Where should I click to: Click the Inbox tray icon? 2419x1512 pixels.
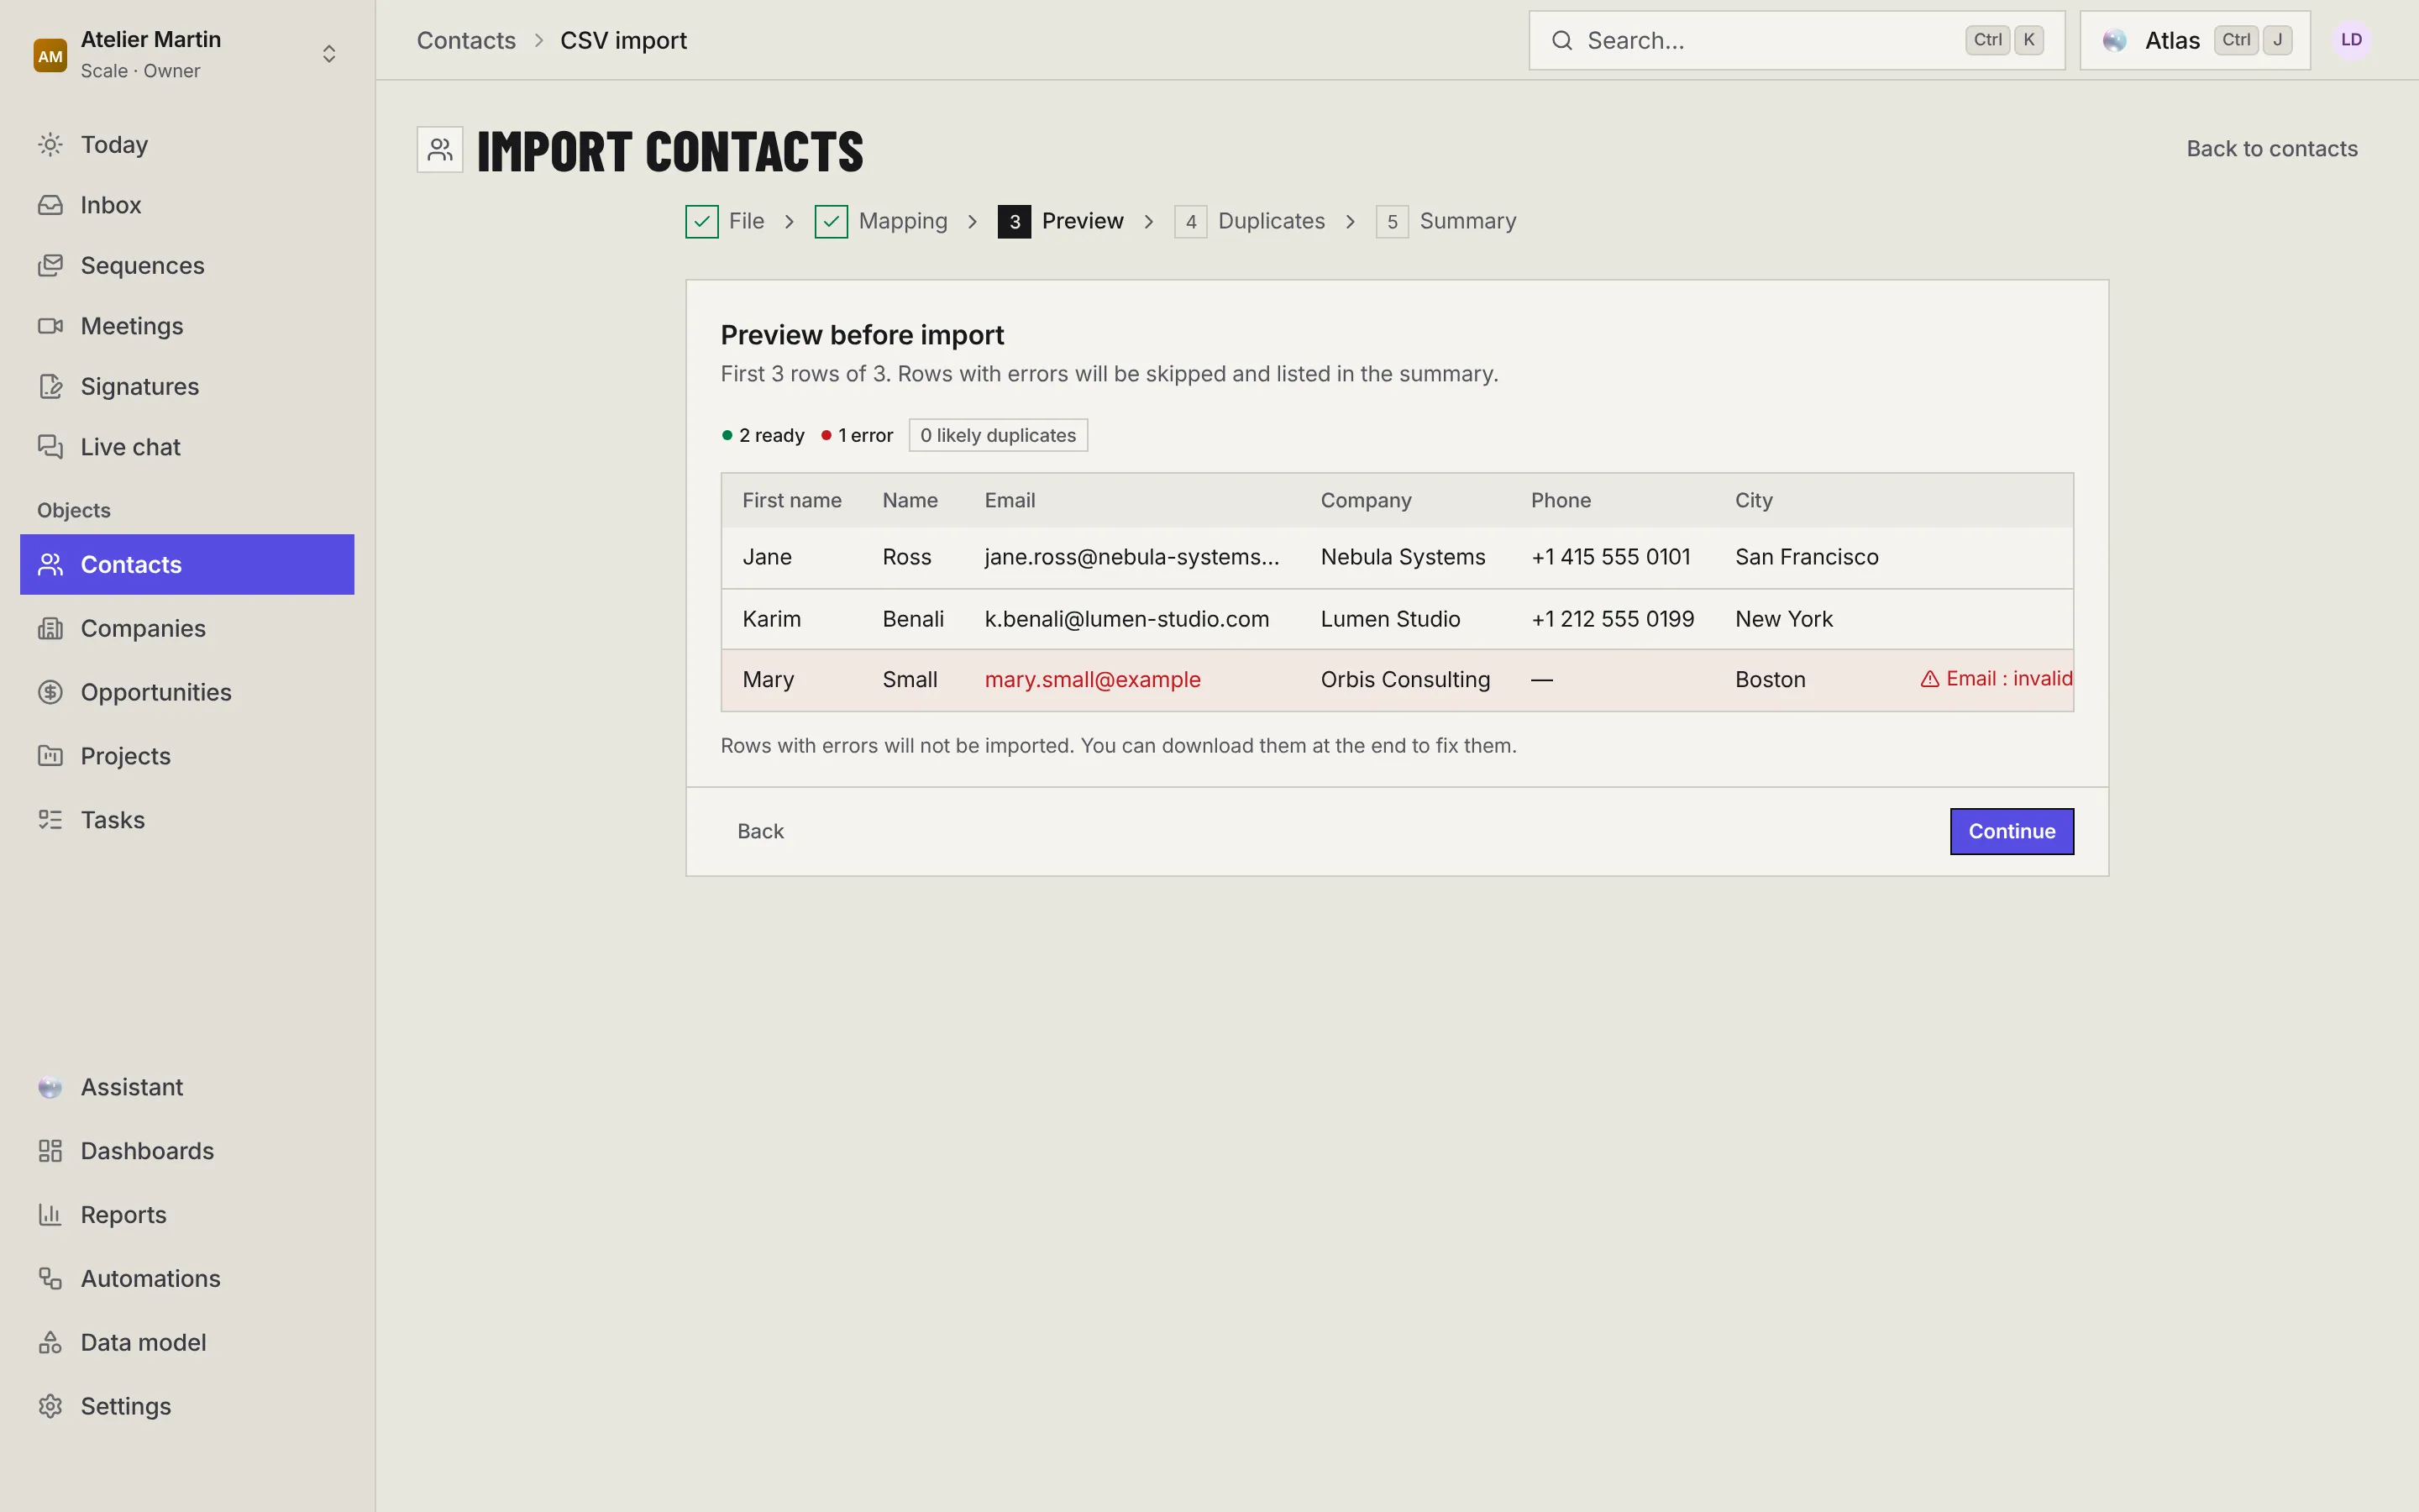pos(50,205)
